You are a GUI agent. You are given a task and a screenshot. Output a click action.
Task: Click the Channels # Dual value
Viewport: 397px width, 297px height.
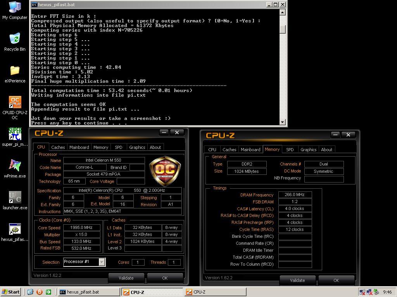coord(324,164)
